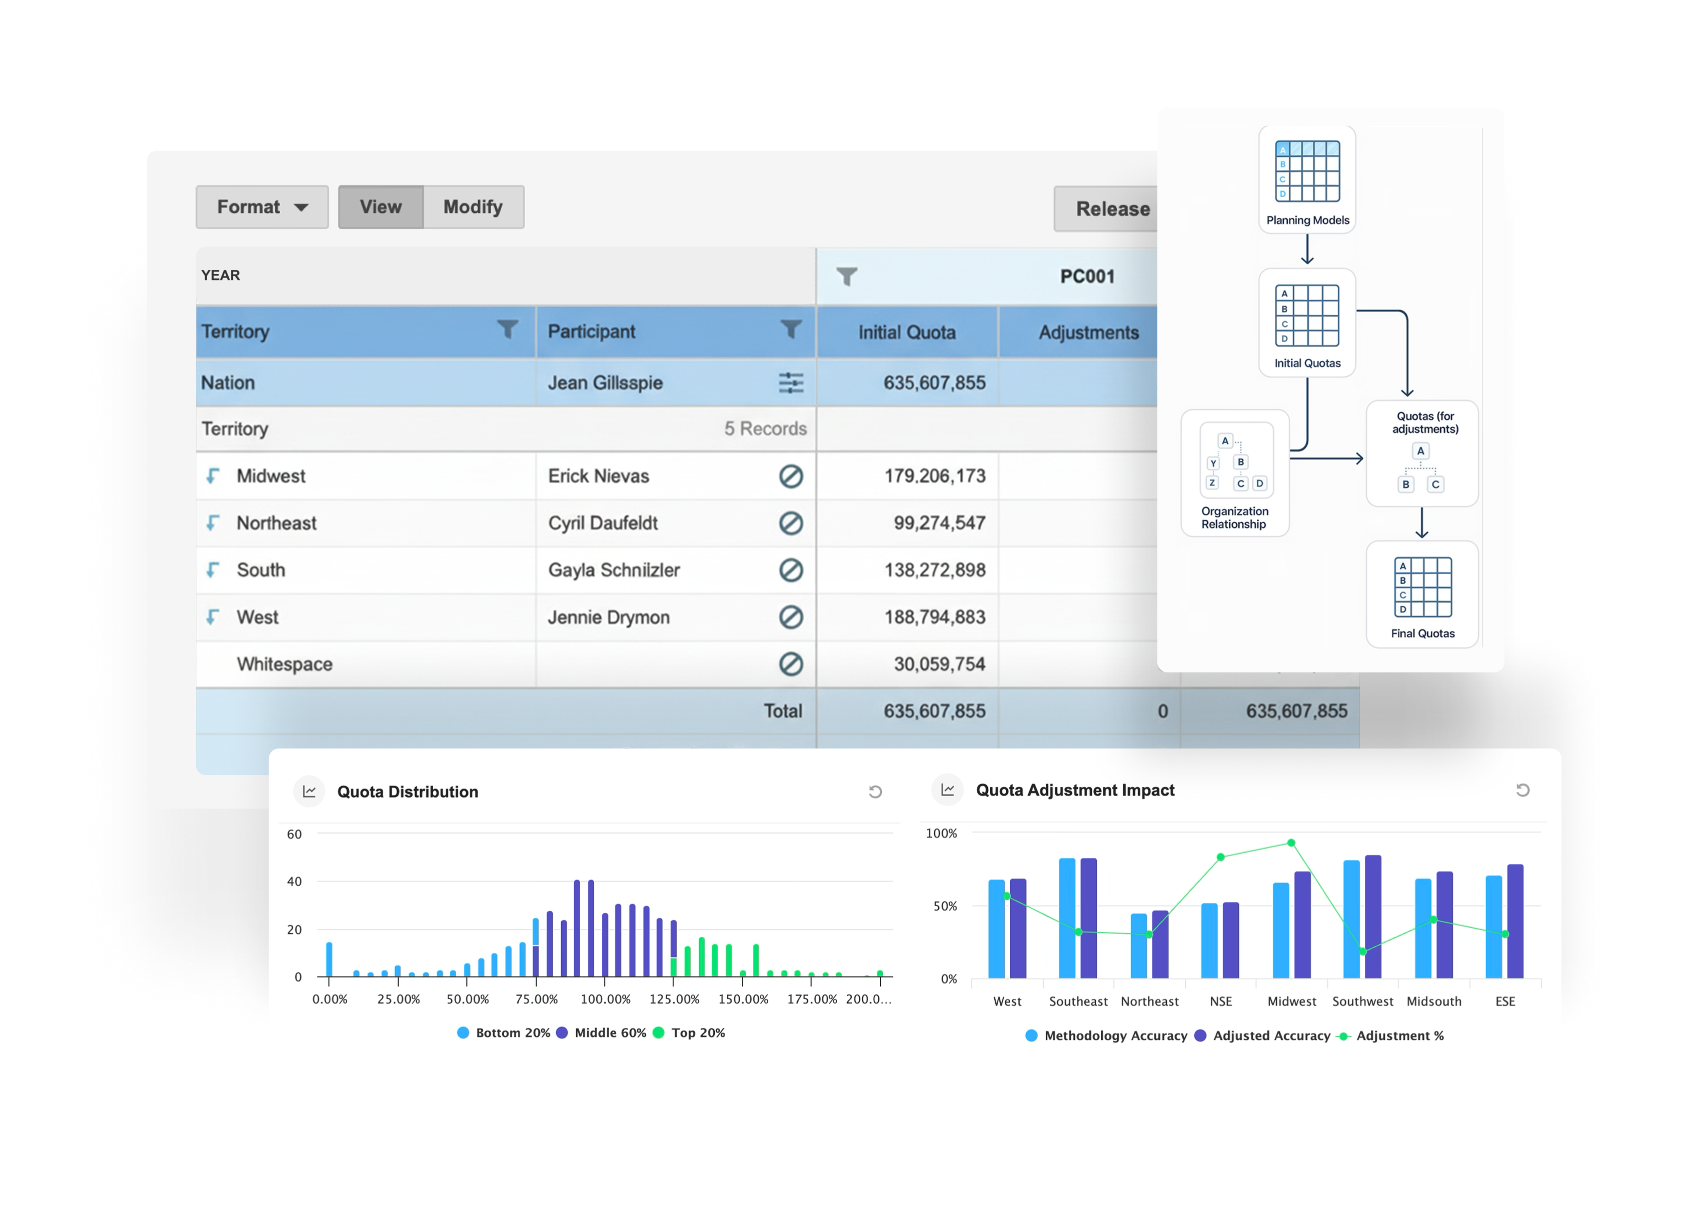Refresh the Quota Distribution chart
Image resolution: width=1689 pixels, height=1208 pixels.
tap(875, 791)
